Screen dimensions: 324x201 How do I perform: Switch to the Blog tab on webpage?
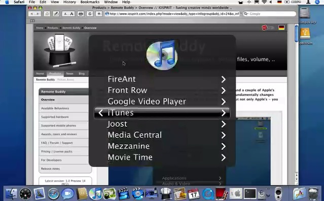coord(82,74)
